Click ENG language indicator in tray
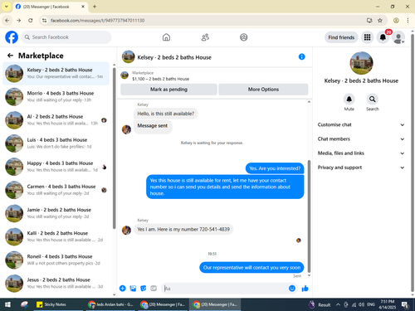Viewport: 415px width, 311px height. point(371,304)
